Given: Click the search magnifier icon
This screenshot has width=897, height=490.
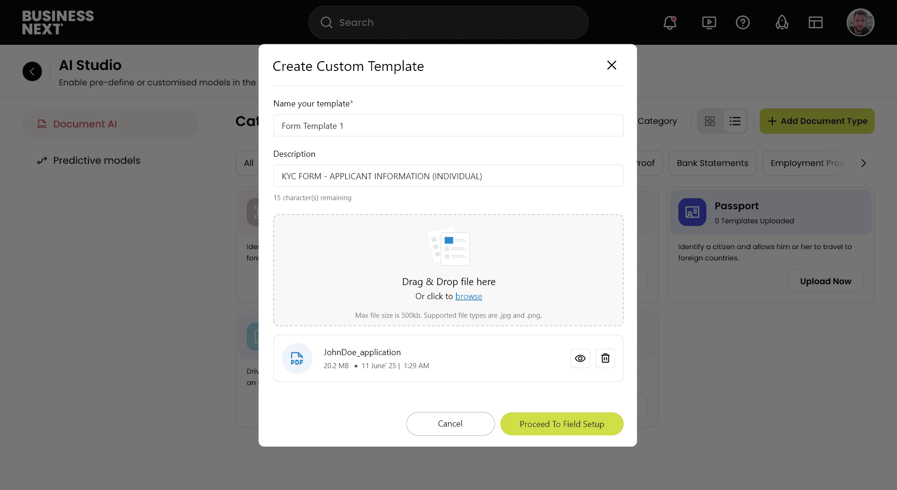Looking at the screenshot, I should pyautogui.click(x=326, y=22).
